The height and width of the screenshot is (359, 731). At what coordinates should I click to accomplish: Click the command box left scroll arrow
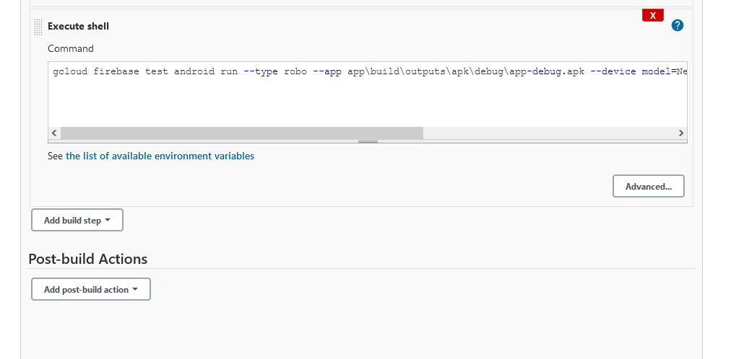54,133
